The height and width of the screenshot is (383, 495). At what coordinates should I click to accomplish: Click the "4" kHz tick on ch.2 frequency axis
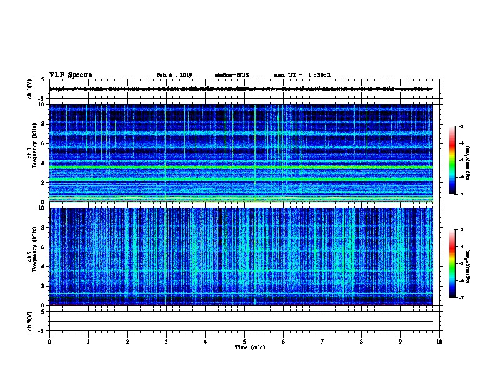43,267
